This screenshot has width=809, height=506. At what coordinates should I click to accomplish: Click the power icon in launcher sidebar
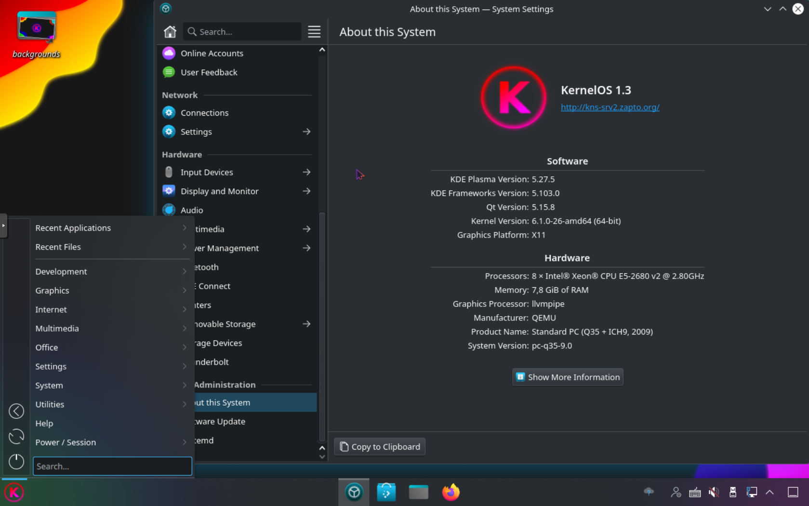[x=16, y=462]
